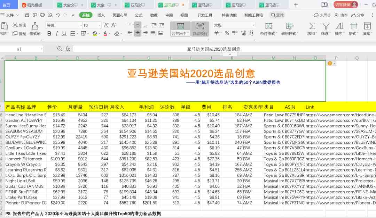The width and height of the screenshot is (376, 218).
Task: Open the 开发工具 ribbon tab
Action: click(x=205, y=15)
